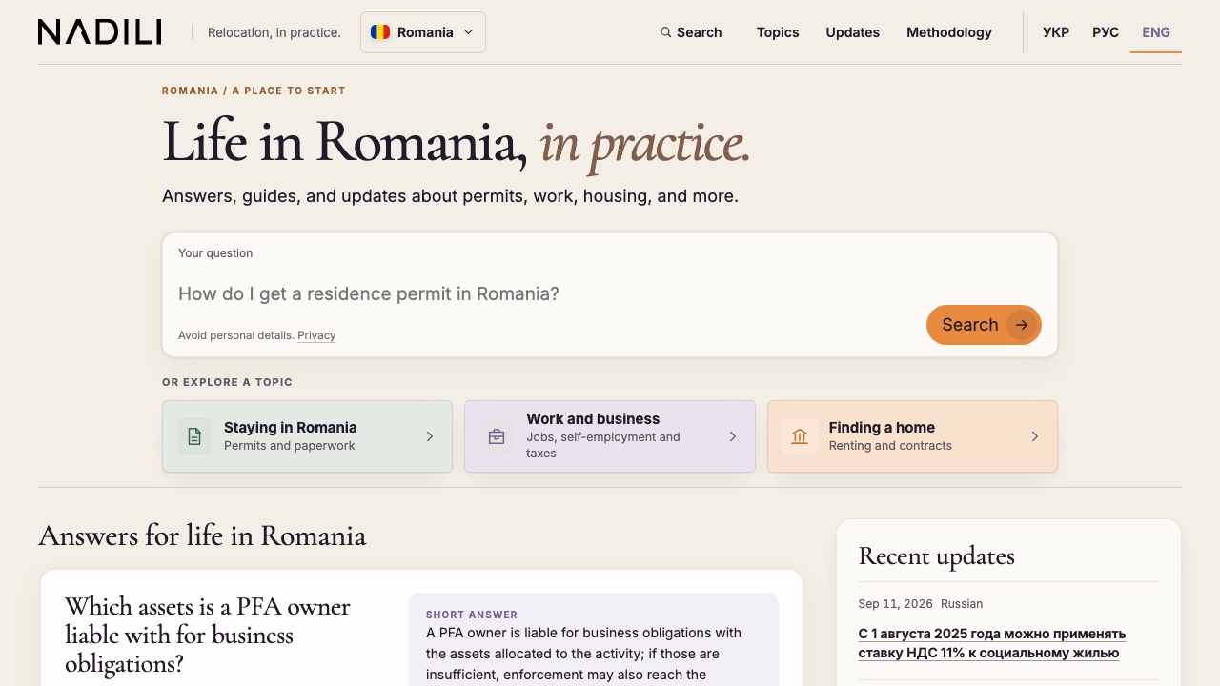Click the SHORT ANSWER label
The image size is (1220, 686).
472,615
